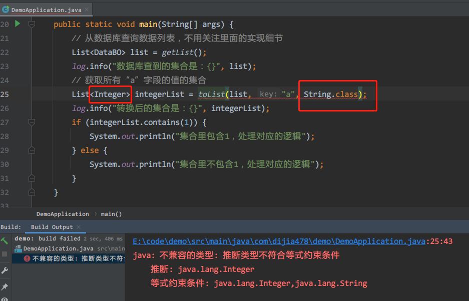
Task: Click line number 22 in the gutter
Action: [5, 52]
